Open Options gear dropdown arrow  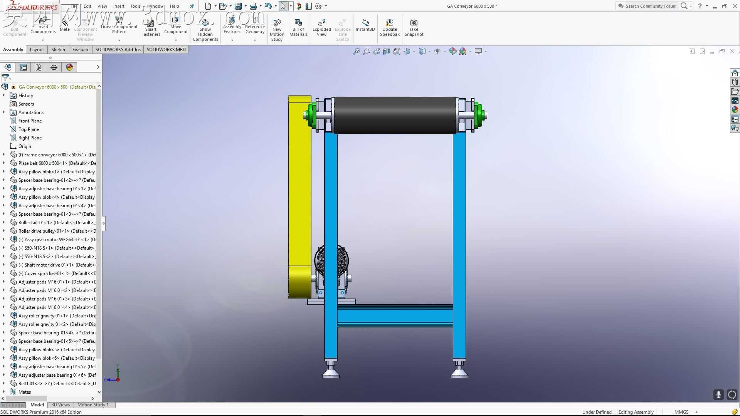(326, 6)
